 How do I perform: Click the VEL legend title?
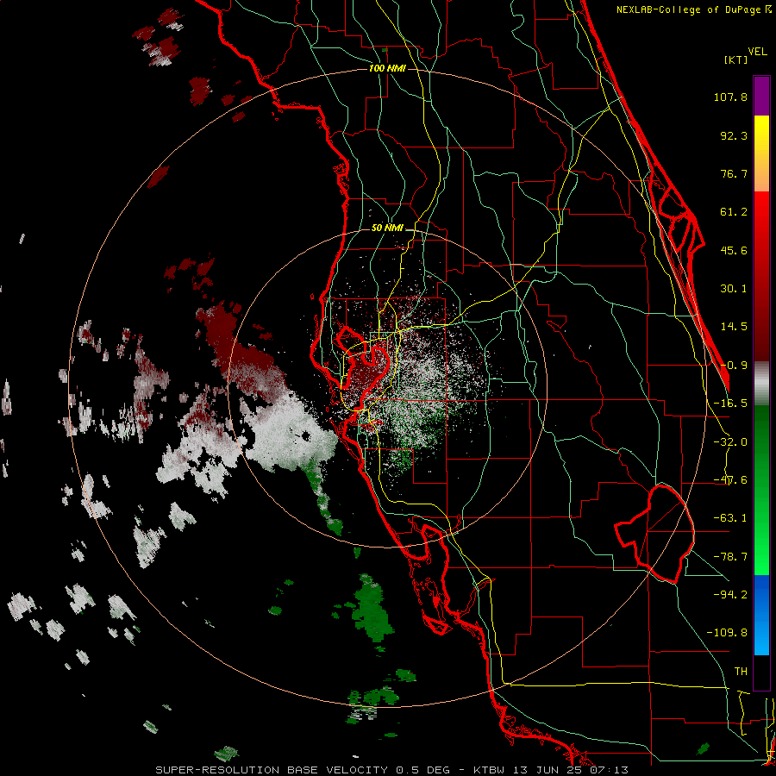point(758,52)
